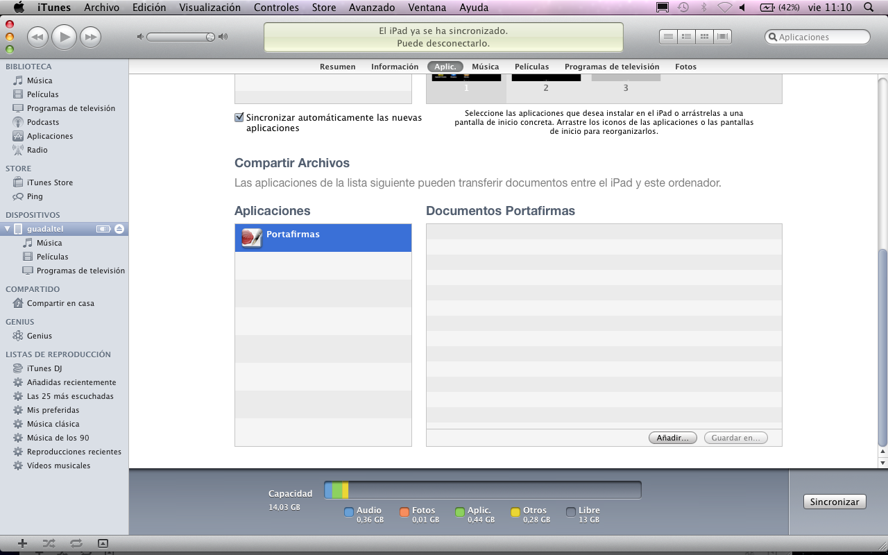Switch to Programas de televisión tab
888x555 pixels.
pos(612,67)
